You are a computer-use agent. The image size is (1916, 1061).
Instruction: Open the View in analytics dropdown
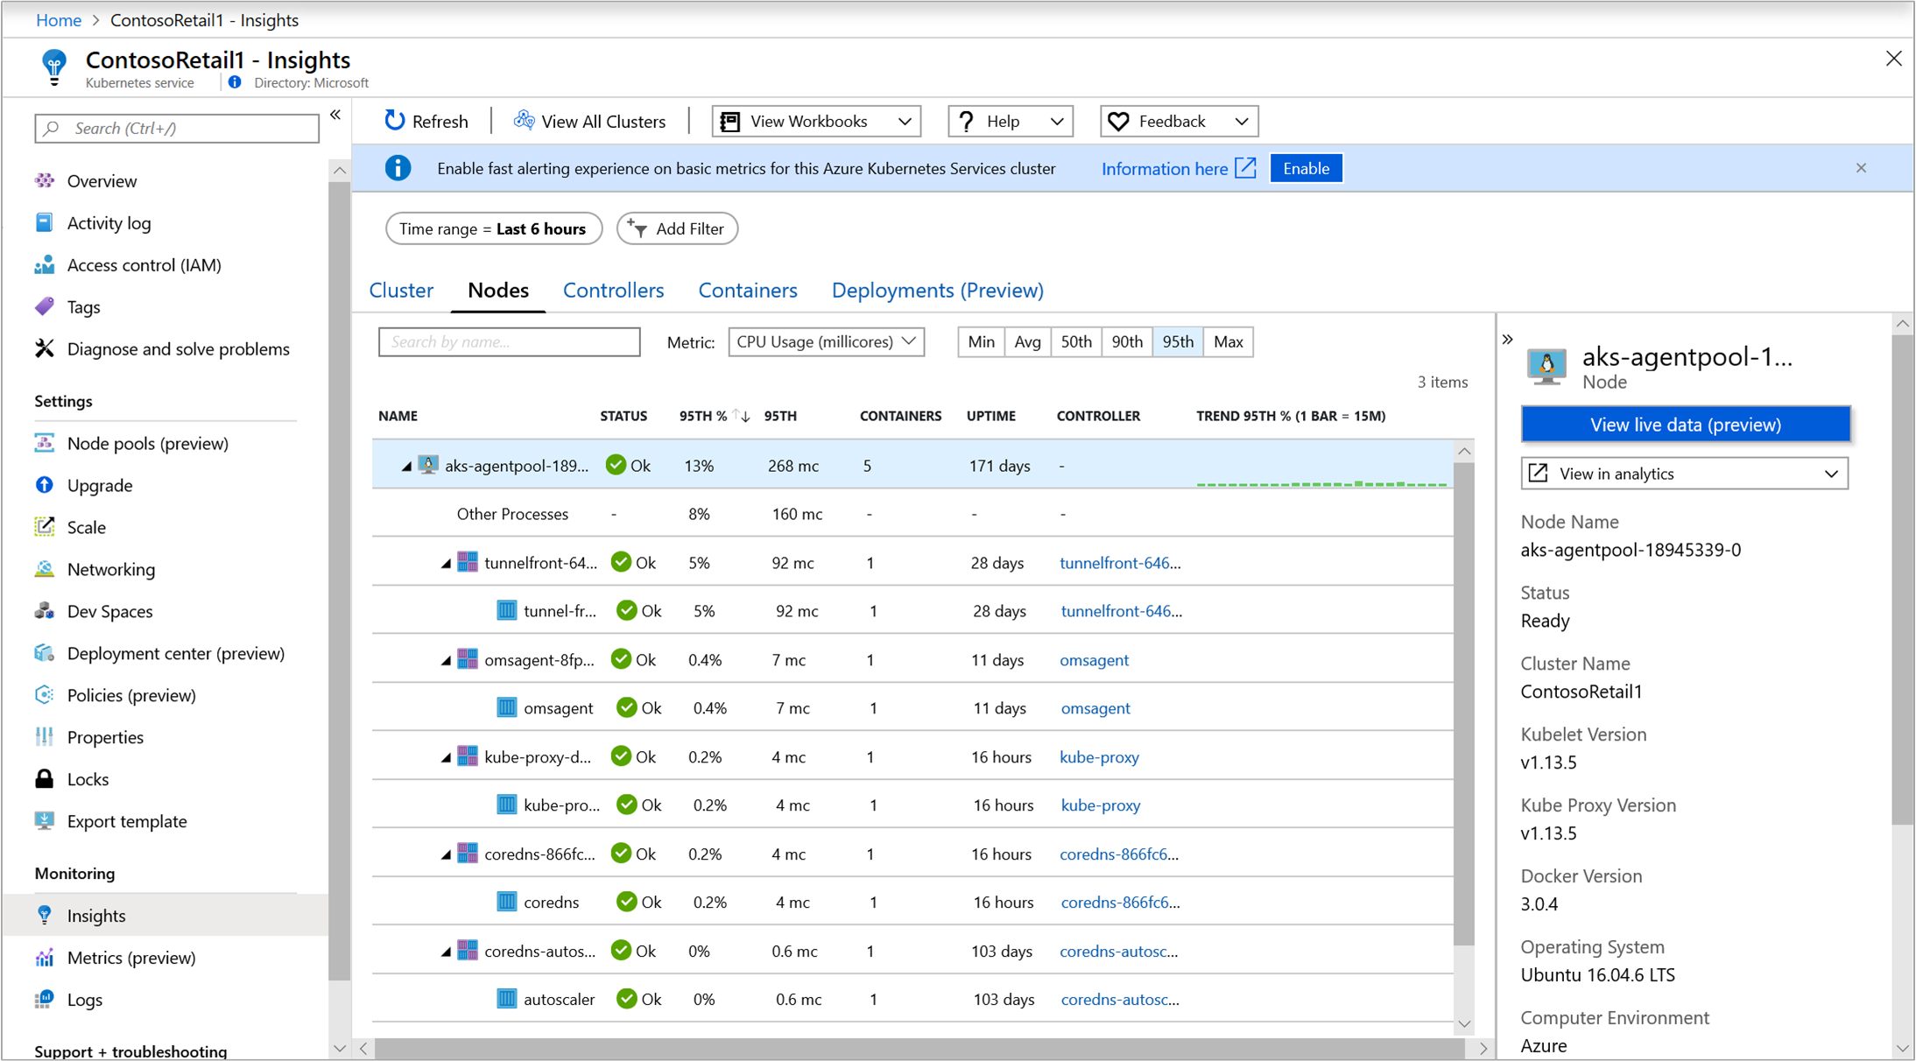[1685, 474]
